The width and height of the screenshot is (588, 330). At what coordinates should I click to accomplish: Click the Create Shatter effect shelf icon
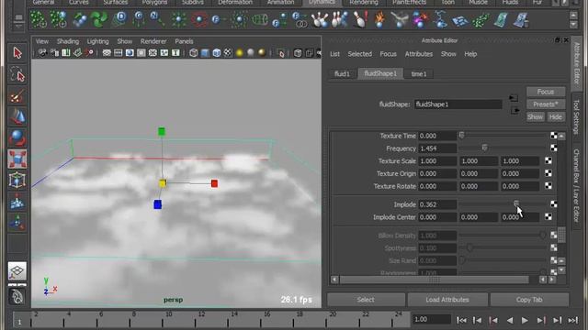click(459, 20)
